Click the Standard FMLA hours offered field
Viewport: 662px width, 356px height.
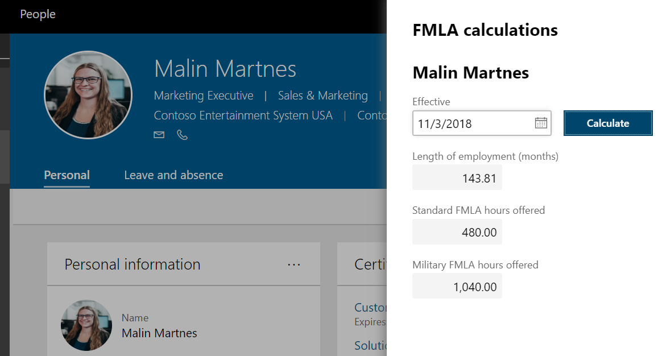[457, 232]
